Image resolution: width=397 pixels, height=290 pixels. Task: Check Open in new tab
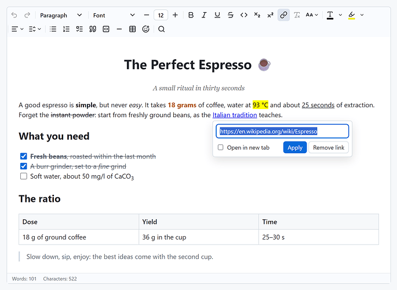[x=221, y=147]
